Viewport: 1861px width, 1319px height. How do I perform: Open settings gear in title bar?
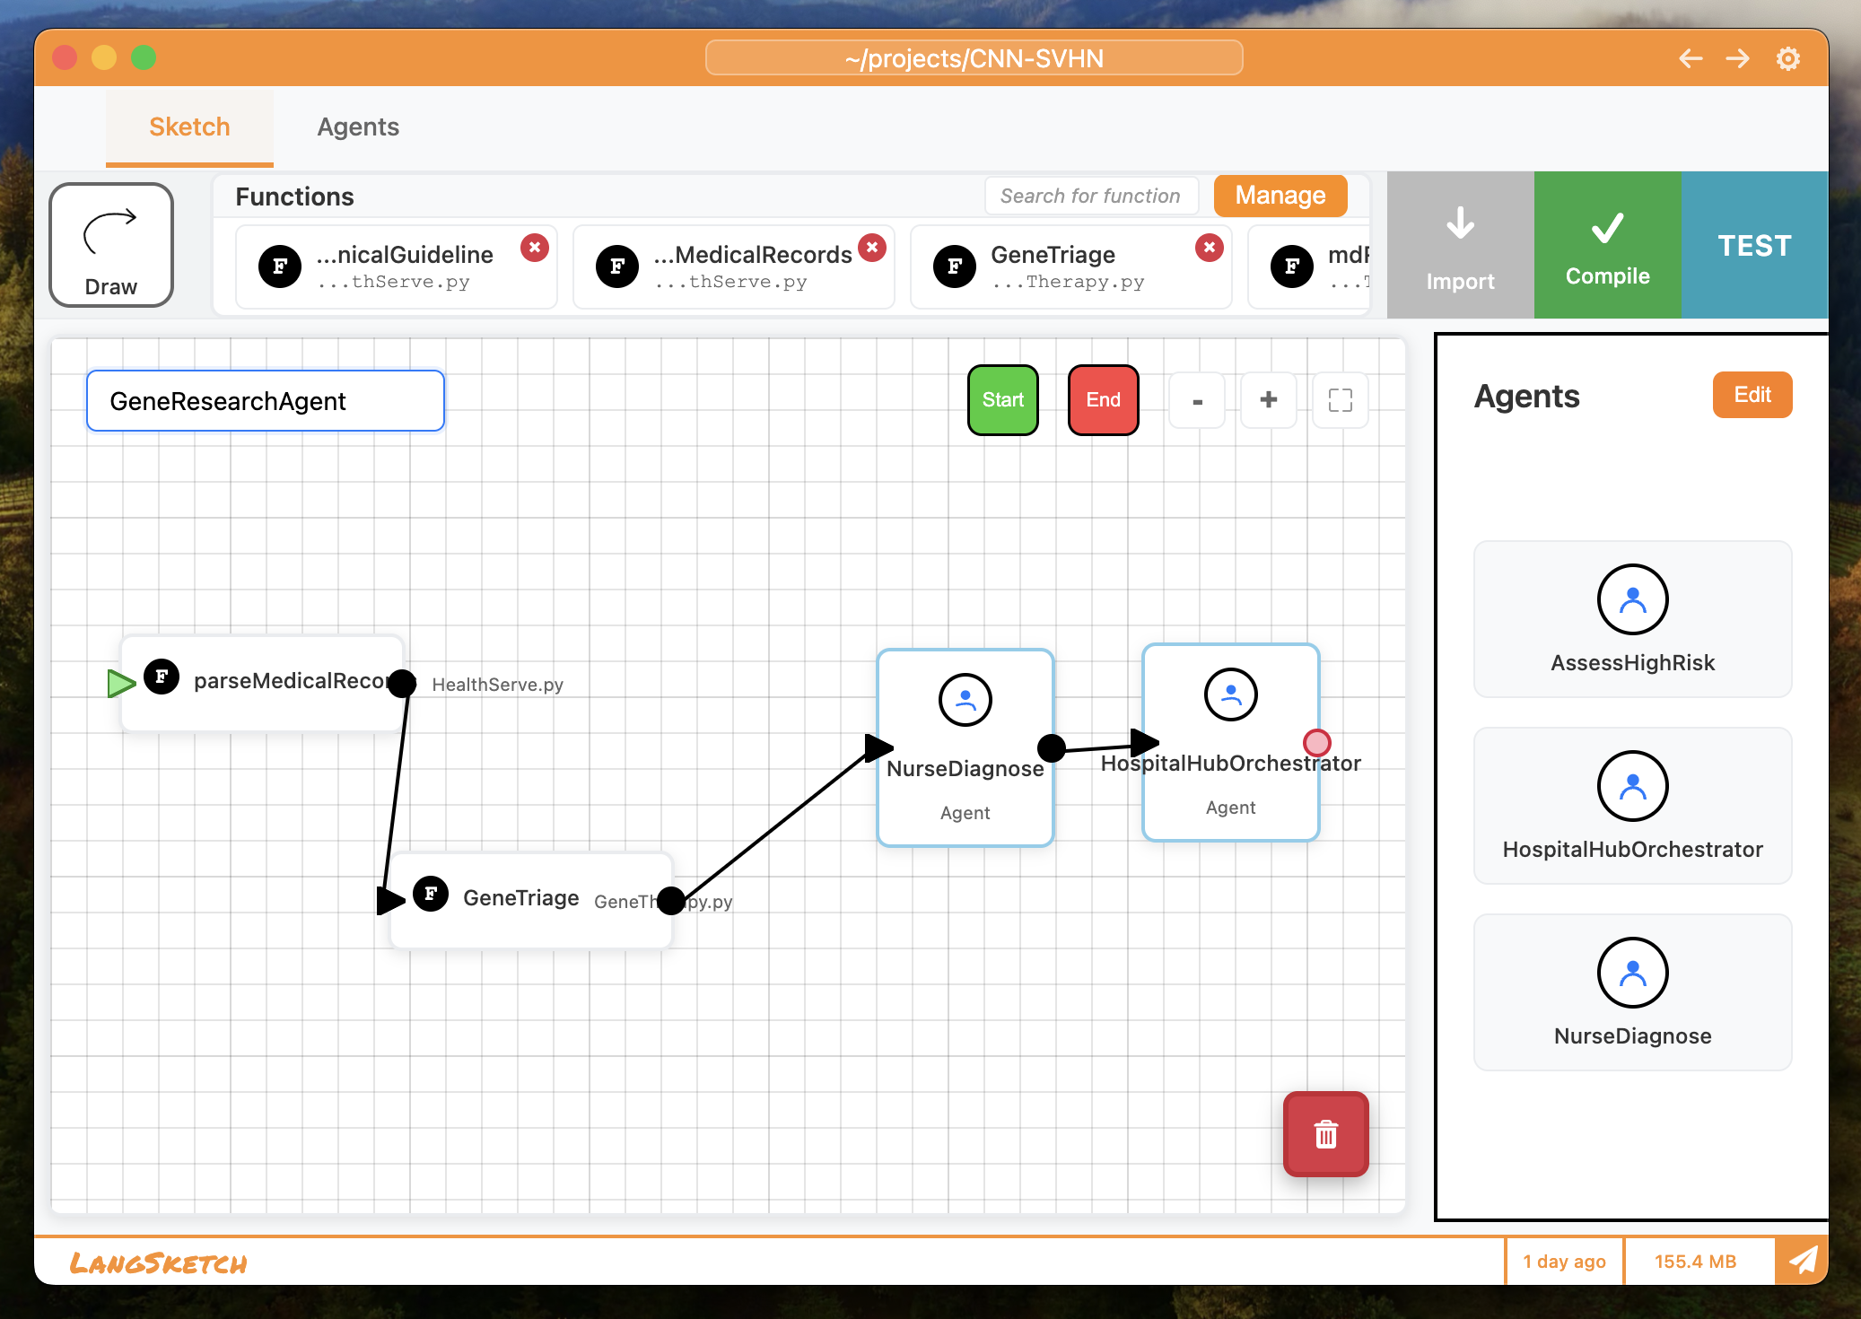pyautogui.click(x=1787, y=59)
